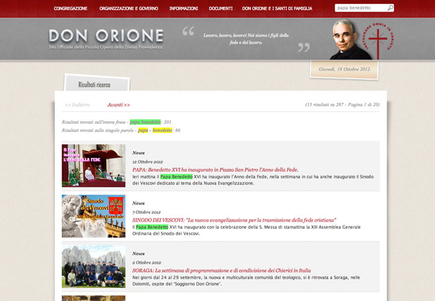The height and width of the screenshot is (301, 435).
Task: Click the 'Giovedì, 18 Ottobre 2012' date label
Action: (x=344, y=69)
